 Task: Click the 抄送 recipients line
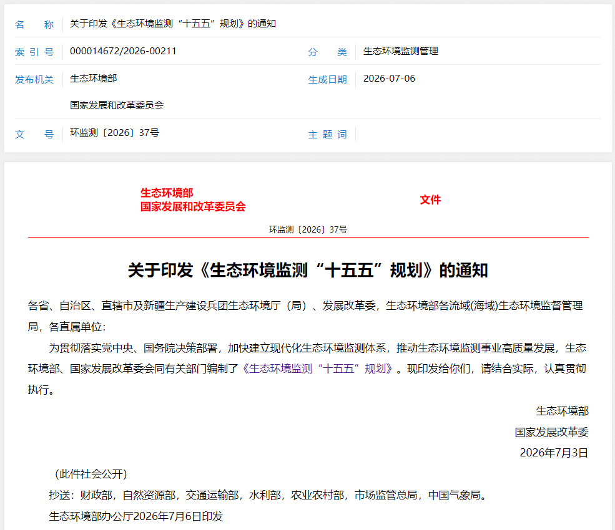coord(268,495)
